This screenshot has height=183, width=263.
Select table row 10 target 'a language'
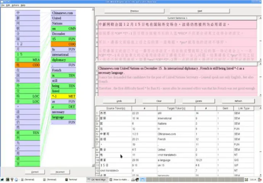click(176, 160)
